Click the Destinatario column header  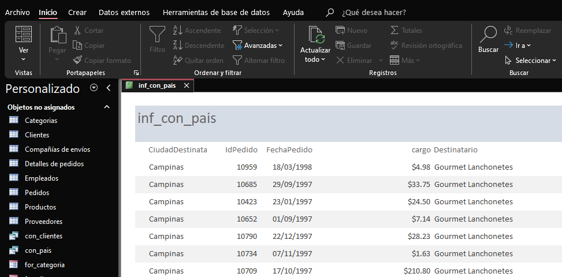[456, 150]
